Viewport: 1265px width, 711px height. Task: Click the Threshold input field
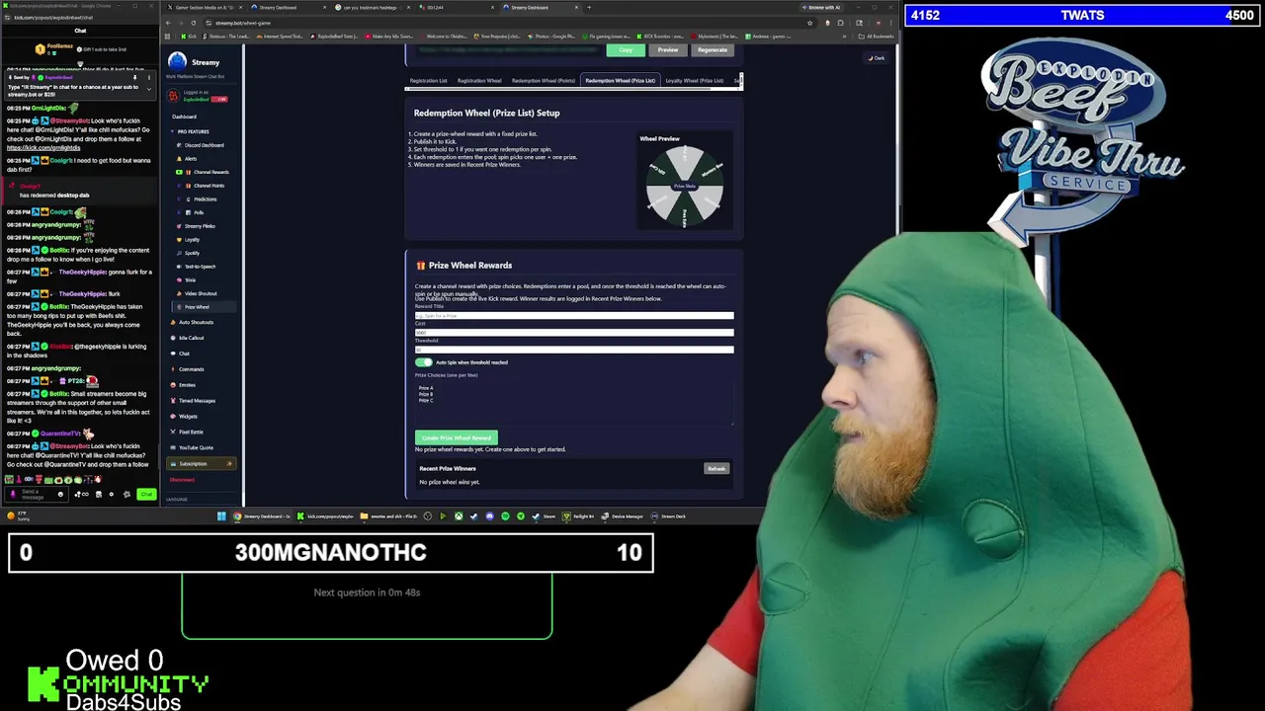pos(574,350)
